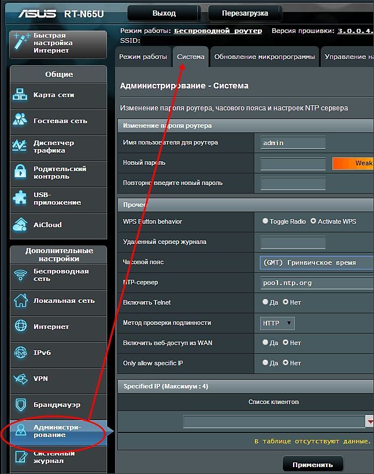This screenshot has width=374, height=474.
Task: Open Гостевая сеть guest network icon
Action: coord(20,120)
